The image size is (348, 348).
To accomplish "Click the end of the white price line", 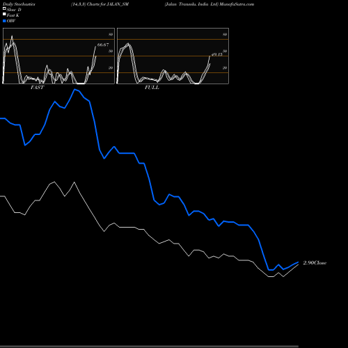I will point(298,264).
